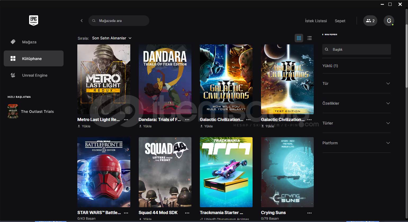Viewport: 408px width, 222px height.
Task: Go back using the back arrow
Action: coord(82,21)
